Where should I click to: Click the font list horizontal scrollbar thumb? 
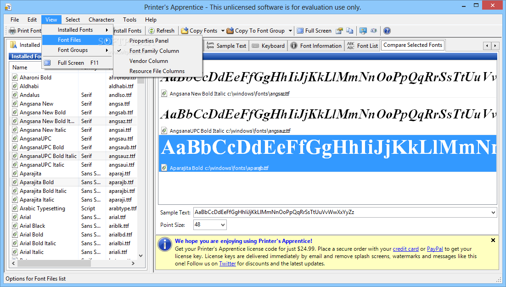[x=54, y=264]
